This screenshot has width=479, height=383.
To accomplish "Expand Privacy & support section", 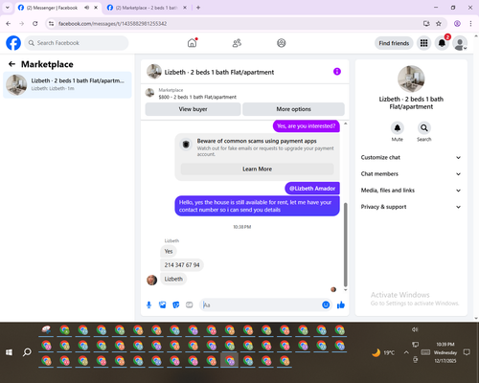I will click(411, 207).
